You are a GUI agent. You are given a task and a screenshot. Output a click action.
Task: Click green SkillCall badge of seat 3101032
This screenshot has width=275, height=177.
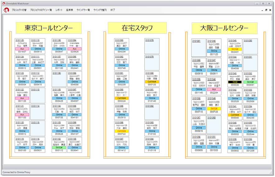250,82
